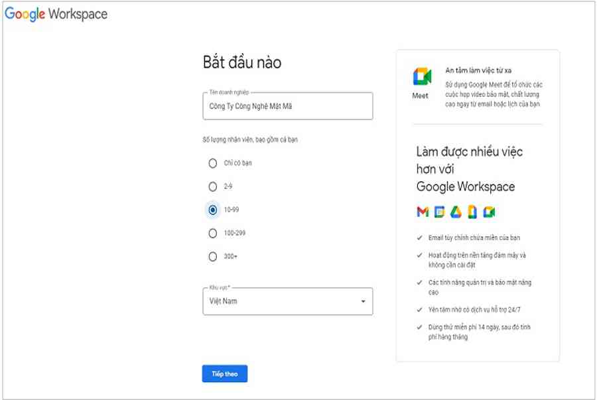Image resolution: width=597 pixels, height=400 pixels.
Task: Click "Email tùy chỉnh chứa miền của bạn" text
Action: [474, 237]
